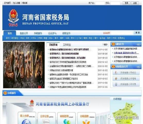The image size is (143, 124).
Task: Switch to the 国税要闻 news tab
Action: [x=53, y=45]
